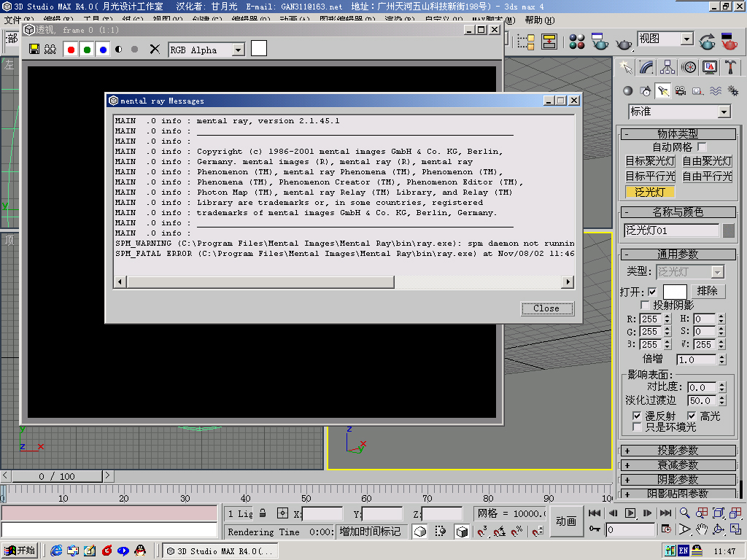The image size is (747, 560).
Task: Open the 标准 light subtype dropdown
Action: click(x=724, y=112)
